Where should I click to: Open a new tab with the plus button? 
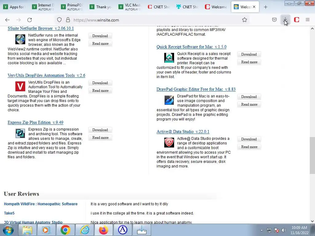[265, 7]
